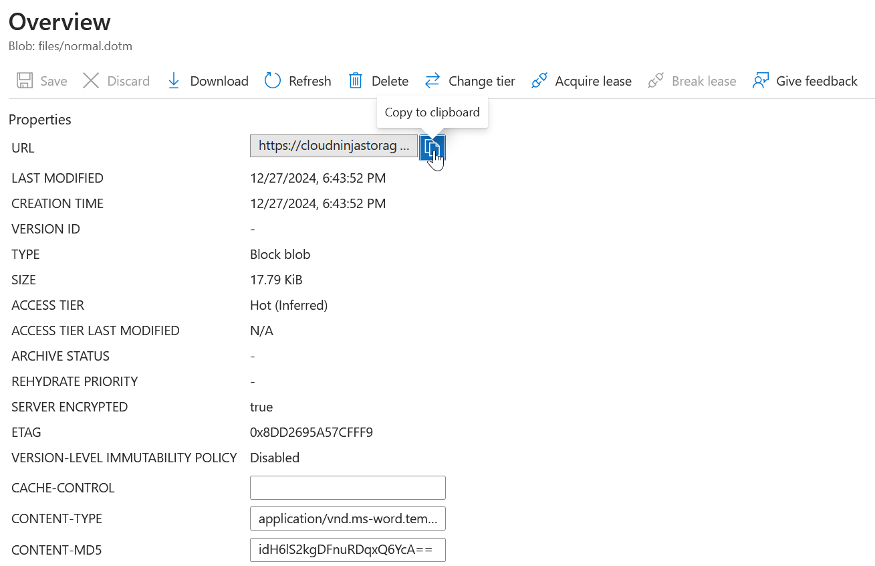Click inside the CACHE-CONTROL field

(348, 487)
